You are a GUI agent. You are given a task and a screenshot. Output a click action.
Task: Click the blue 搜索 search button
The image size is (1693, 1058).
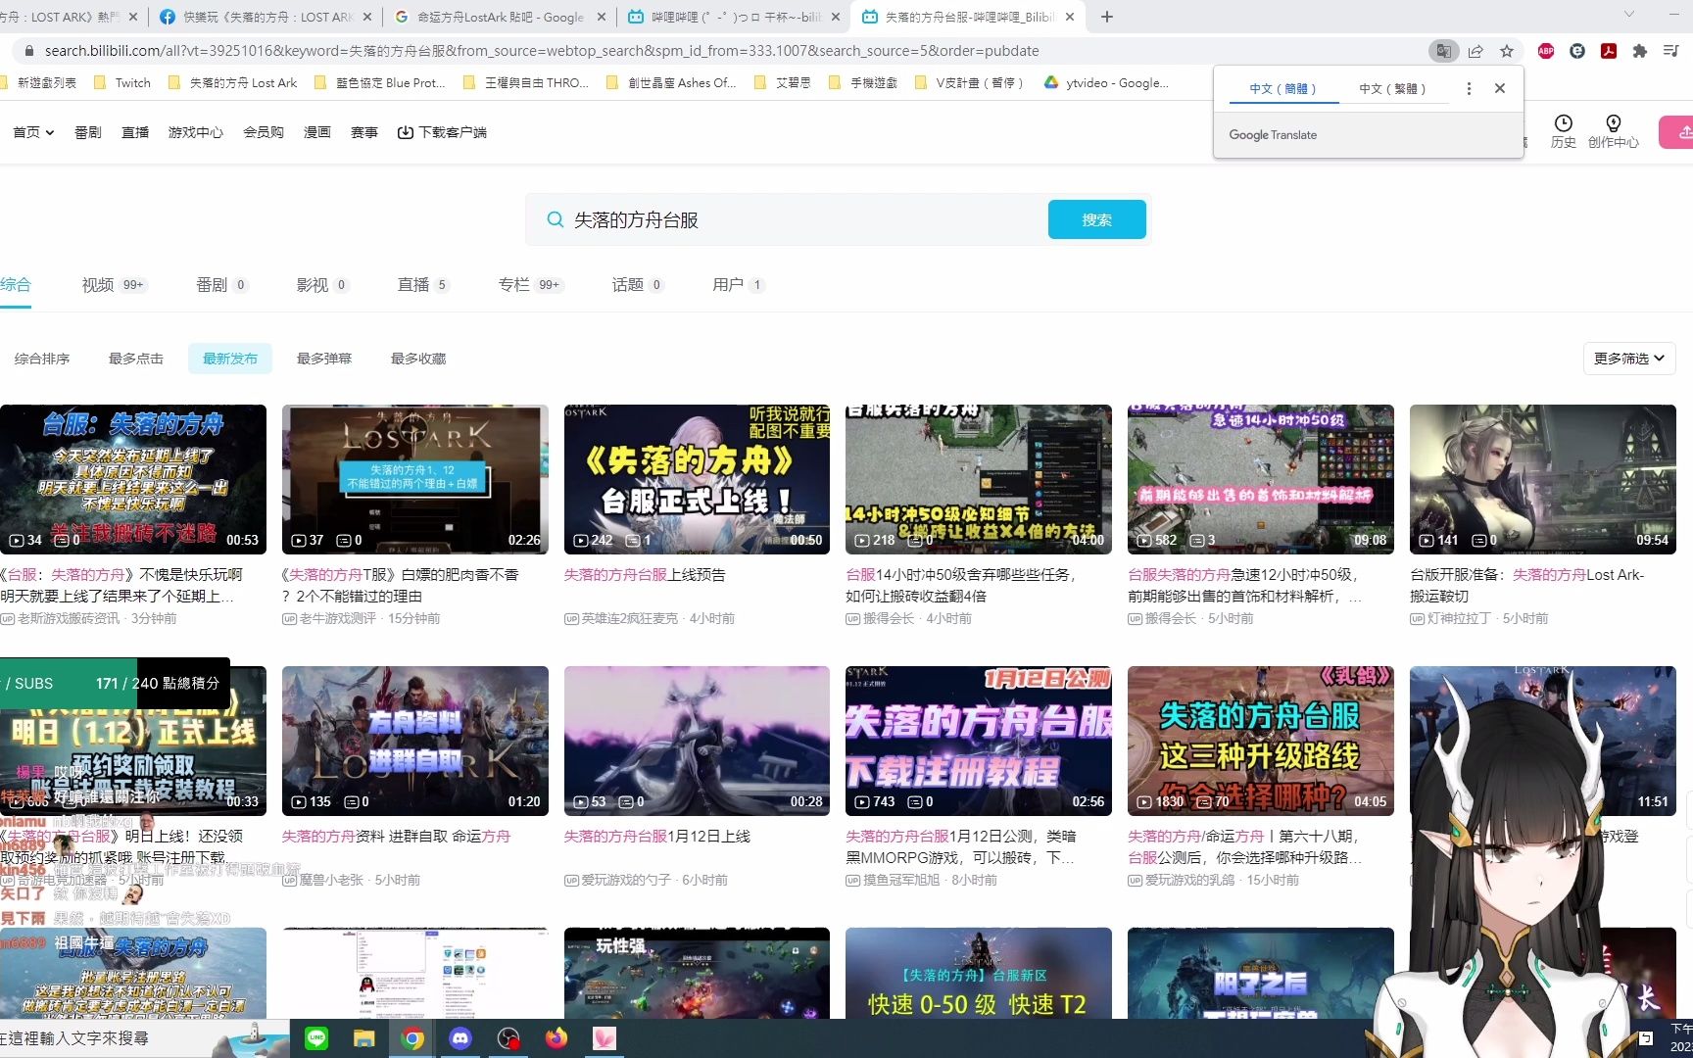(1097, 219)
